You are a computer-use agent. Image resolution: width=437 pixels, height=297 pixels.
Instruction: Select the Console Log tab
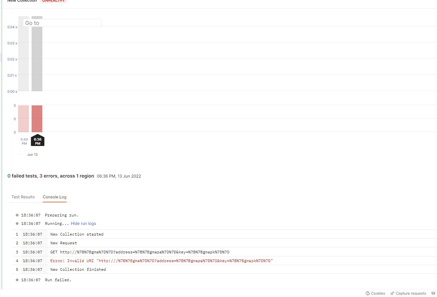54,197
